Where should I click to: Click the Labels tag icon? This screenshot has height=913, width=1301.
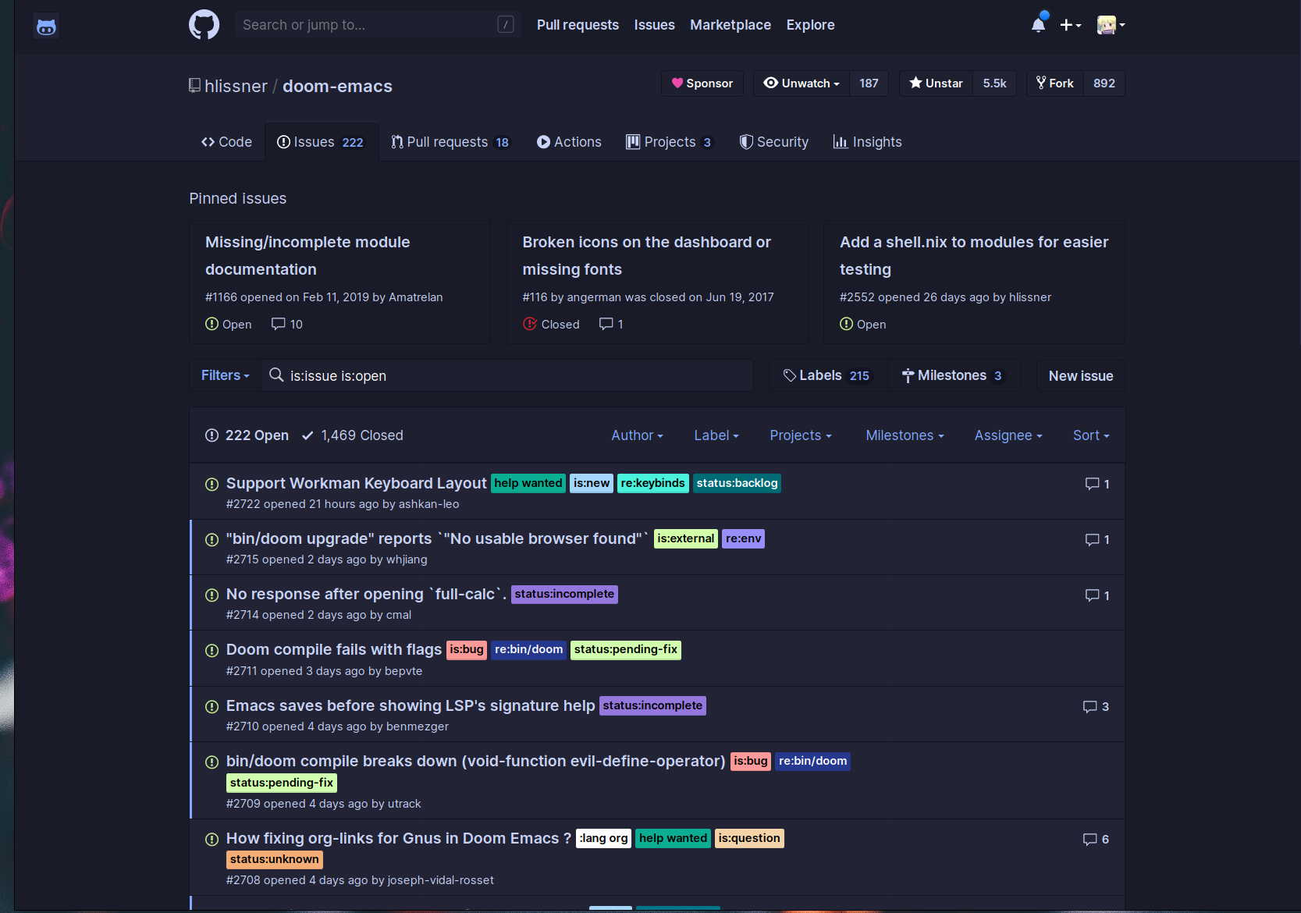click(790, 375)
